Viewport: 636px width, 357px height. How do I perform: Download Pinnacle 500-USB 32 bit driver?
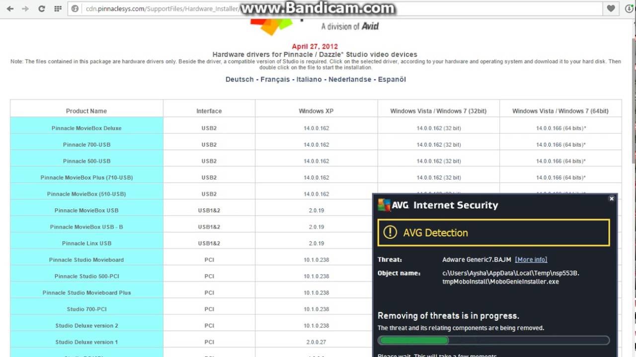(439, 161)
